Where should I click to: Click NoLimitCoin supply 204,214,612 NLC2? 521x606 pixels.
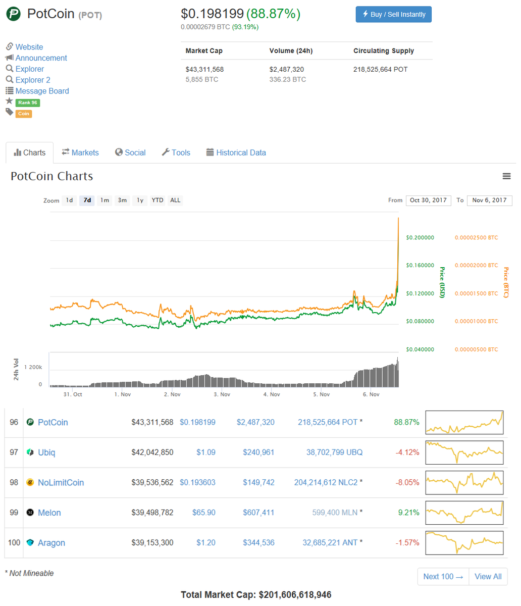click(x=326, y=483)
